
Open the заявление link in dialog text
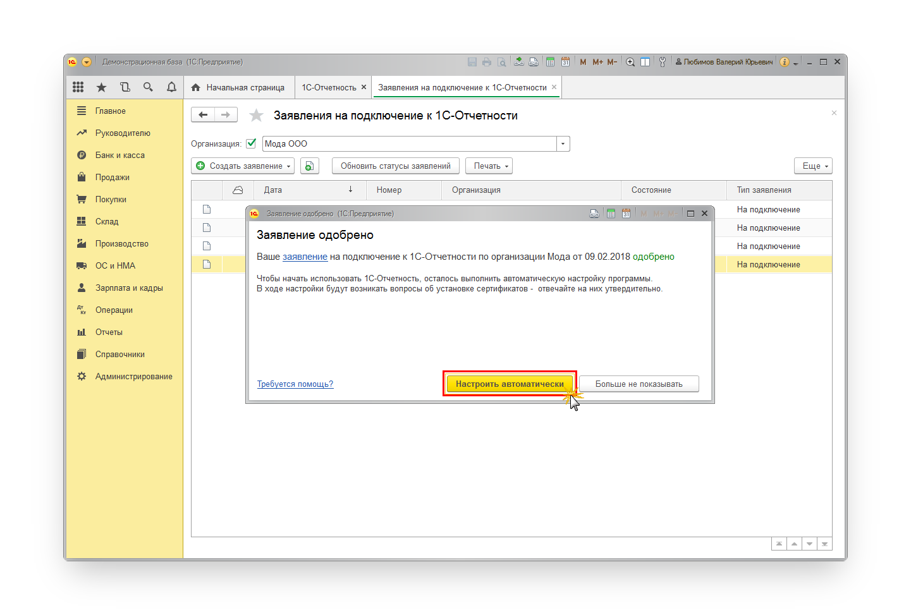(305, 257)
